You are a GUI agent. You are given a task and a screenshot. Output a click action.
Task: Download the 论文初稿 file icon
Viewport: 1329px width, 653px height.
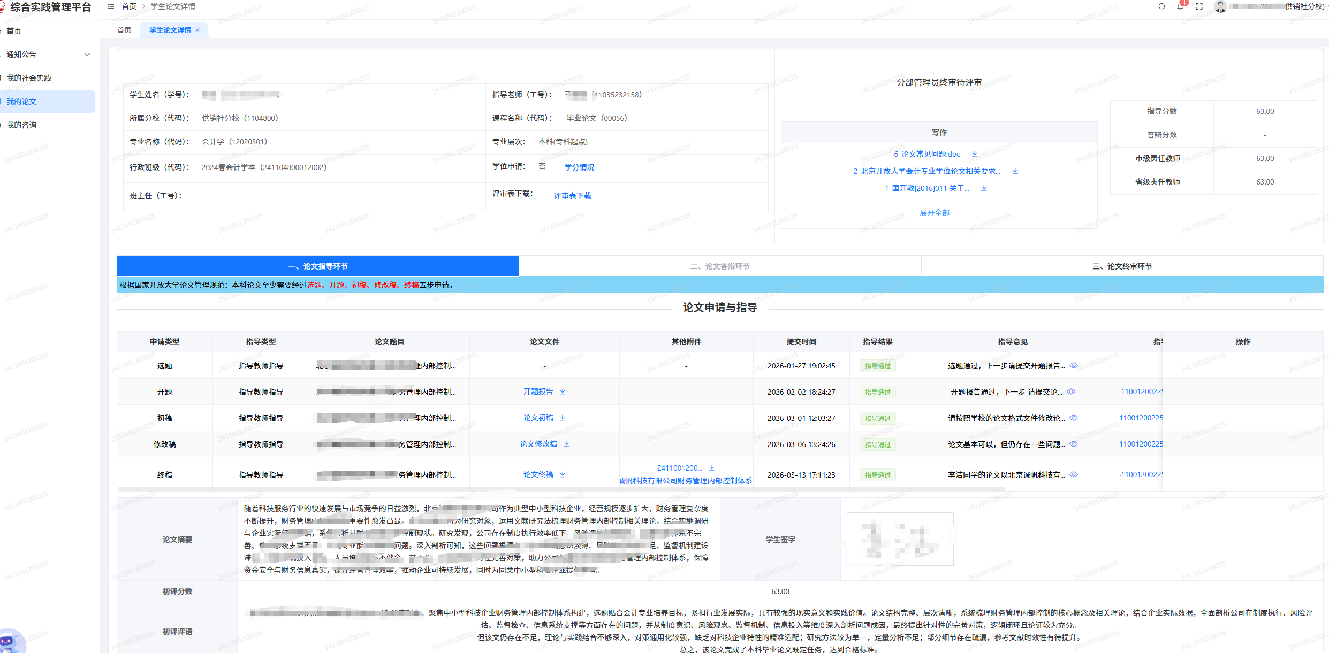click(563, 418)
